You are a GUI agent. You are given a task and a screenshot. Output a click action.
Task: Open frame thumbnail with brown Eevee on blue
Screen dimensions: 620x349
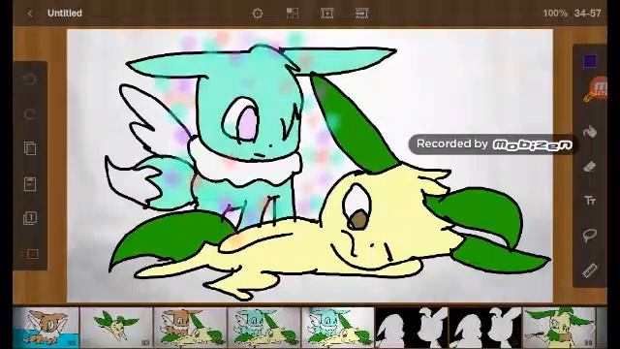[46, 328]
